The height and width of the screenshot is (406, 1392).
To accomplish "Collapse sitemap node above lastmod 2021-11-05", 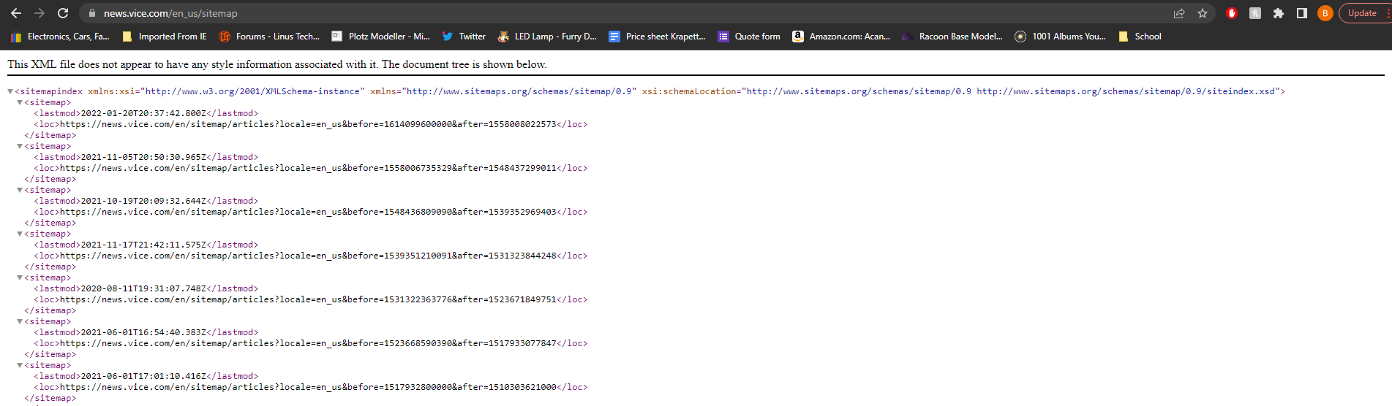I will (20, 146).
